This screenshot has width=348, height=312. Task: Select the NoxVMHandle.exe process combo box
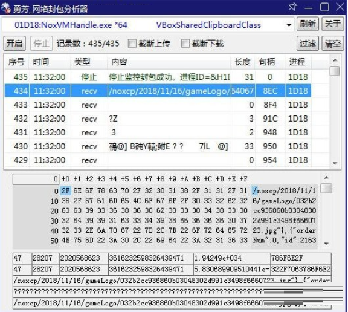(147, 25)
